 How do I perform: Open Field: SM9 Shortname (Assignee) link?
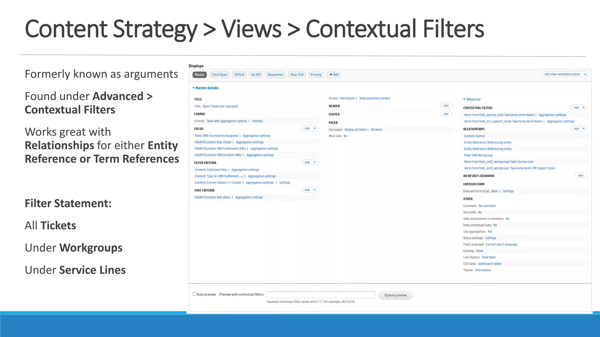(216, 136)
